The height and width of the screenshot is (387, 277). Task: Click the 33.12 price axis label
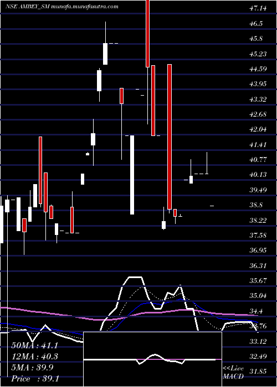pyautogui.click(x=258, y=341)
